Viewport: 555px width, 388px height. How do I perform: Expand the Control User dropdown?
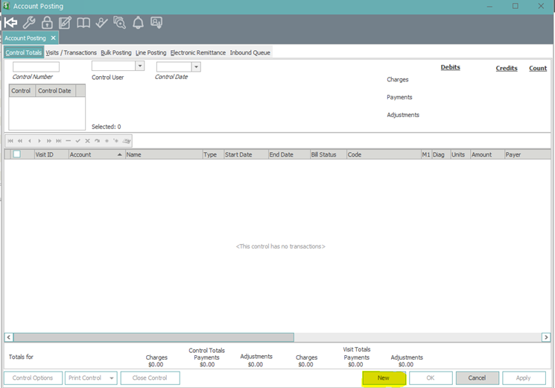(139, 66)
